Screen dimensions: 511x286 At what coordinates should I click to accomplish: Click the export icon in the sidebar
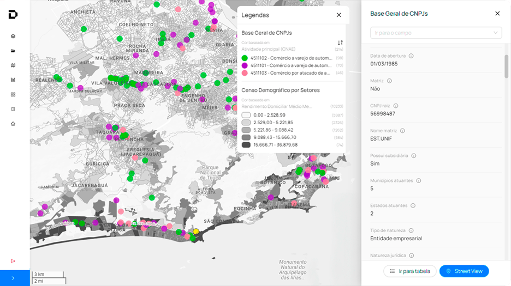coord(13,109)
